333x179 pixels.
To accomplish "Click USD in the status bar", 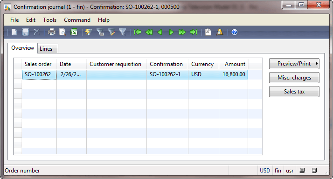I will click(265, 171).
